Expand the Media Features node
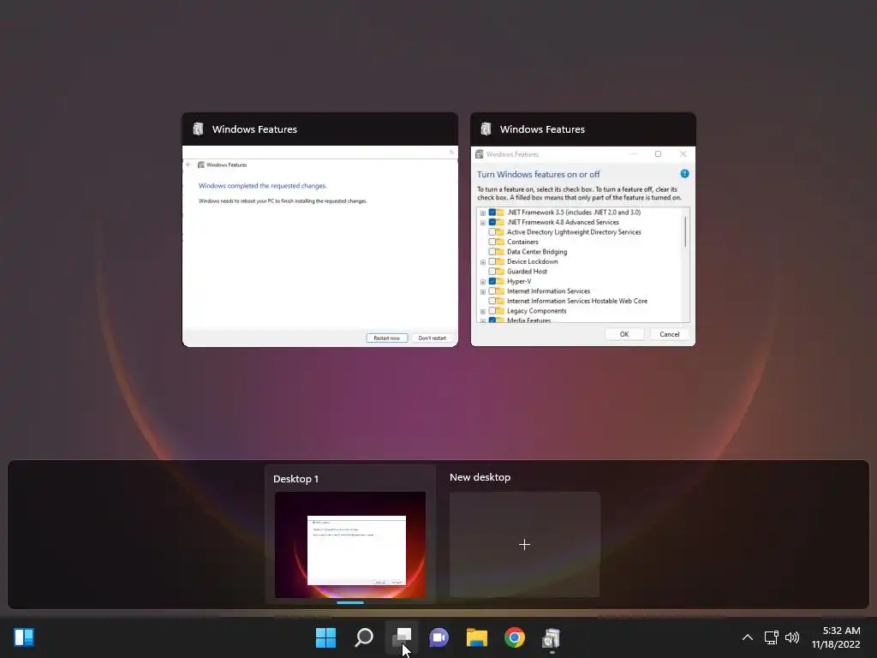The height and width of the screenshot is (658, 877). (483, 320)
